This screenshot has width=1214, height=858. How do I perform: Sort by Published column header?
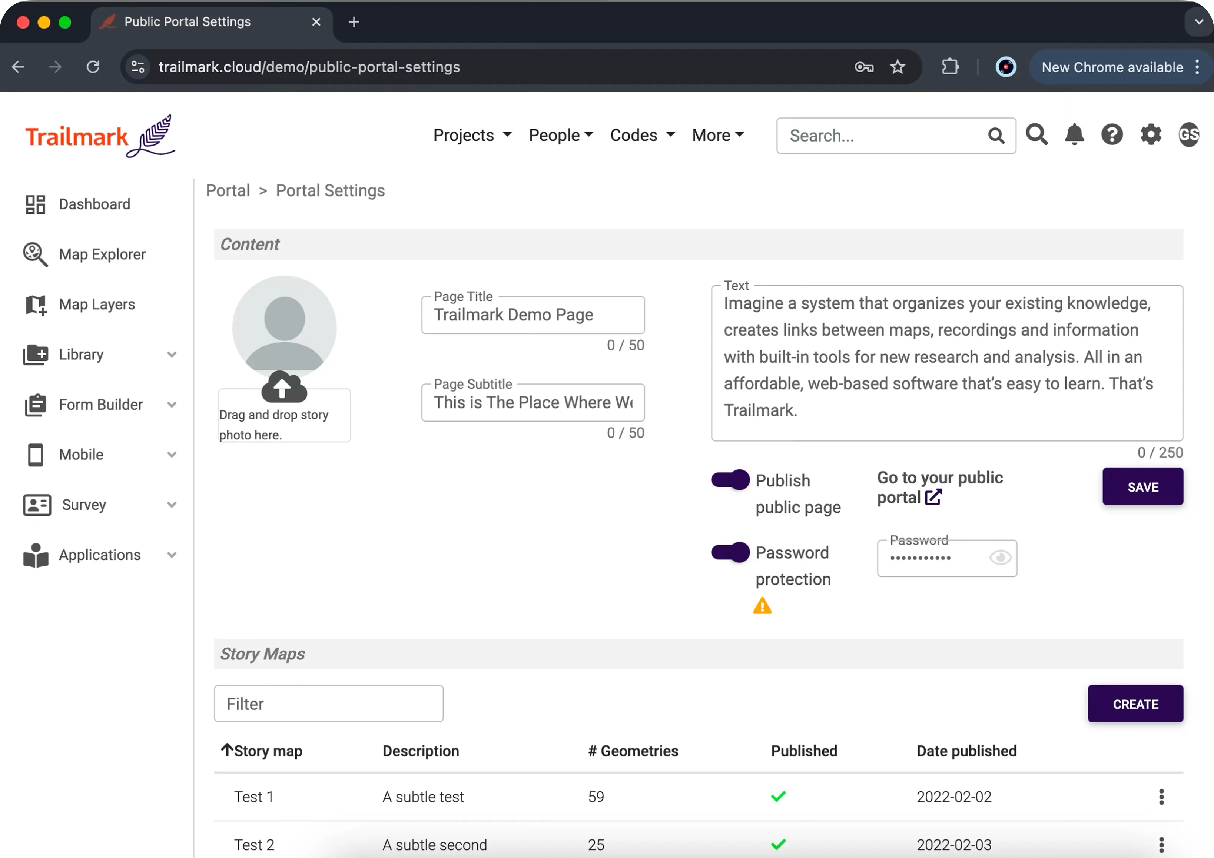coord(804,751)
